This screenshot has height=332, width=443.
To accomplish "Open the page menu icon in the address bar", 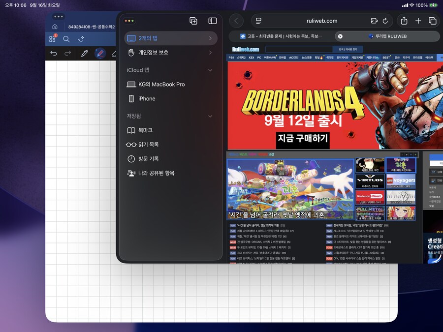I will click(258, 21).
